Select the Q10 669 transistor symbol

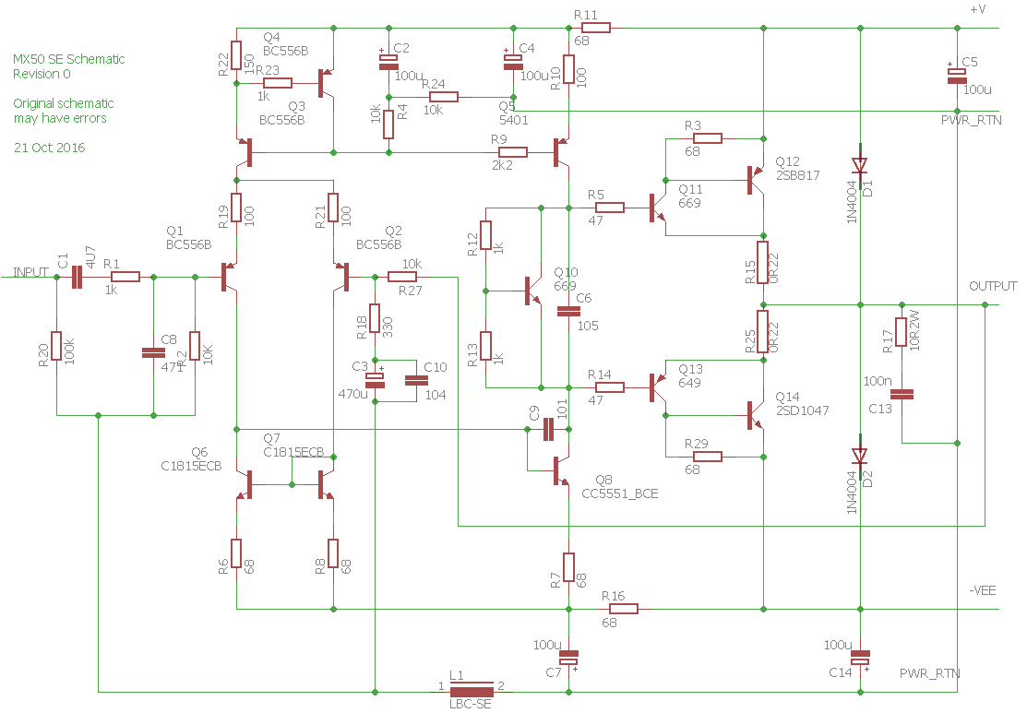click(533, 291)
